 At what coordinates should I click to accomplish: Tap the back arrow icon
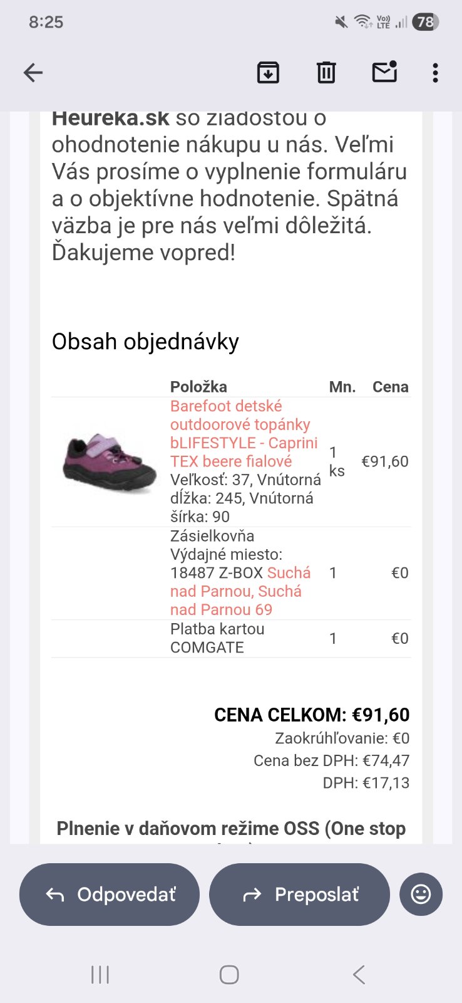[x=33, y=73]
